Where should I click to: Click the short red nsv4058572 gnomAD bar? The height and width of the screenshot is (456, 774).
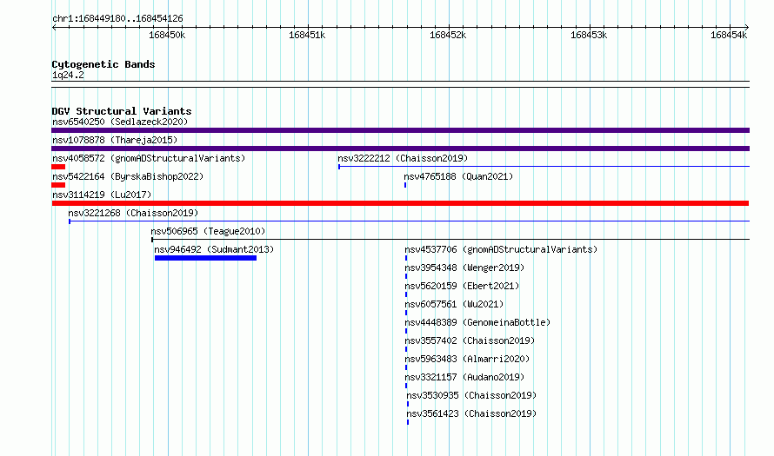click(x=58, y=167)
